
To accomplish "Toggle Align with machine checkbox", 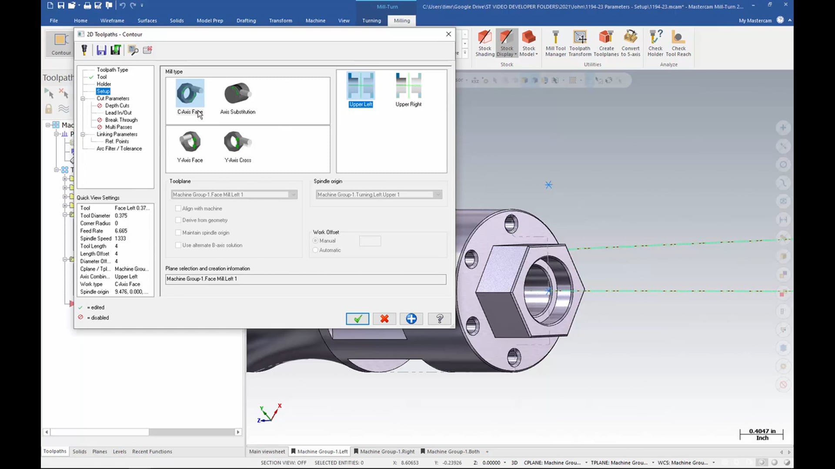I will [178, 208].
